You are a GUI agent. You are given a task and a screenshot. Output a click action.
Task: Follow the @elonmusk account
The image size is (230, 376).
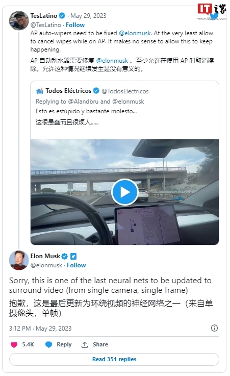pyautogui.click(x=76, y=265)
